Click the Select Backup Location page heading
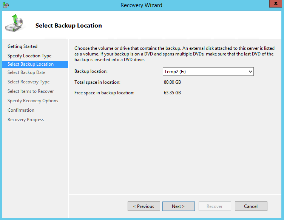 [69, 26]
